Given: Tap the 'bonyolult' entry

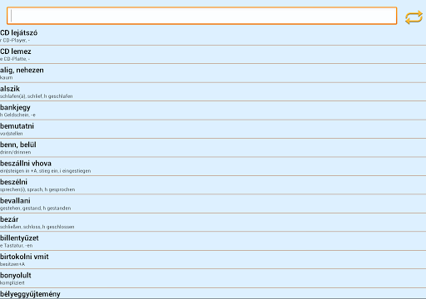Looking at the screenshot, I should [213, 278].
